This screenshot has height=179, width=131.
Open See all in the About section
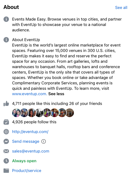click(x=121, y=8)
